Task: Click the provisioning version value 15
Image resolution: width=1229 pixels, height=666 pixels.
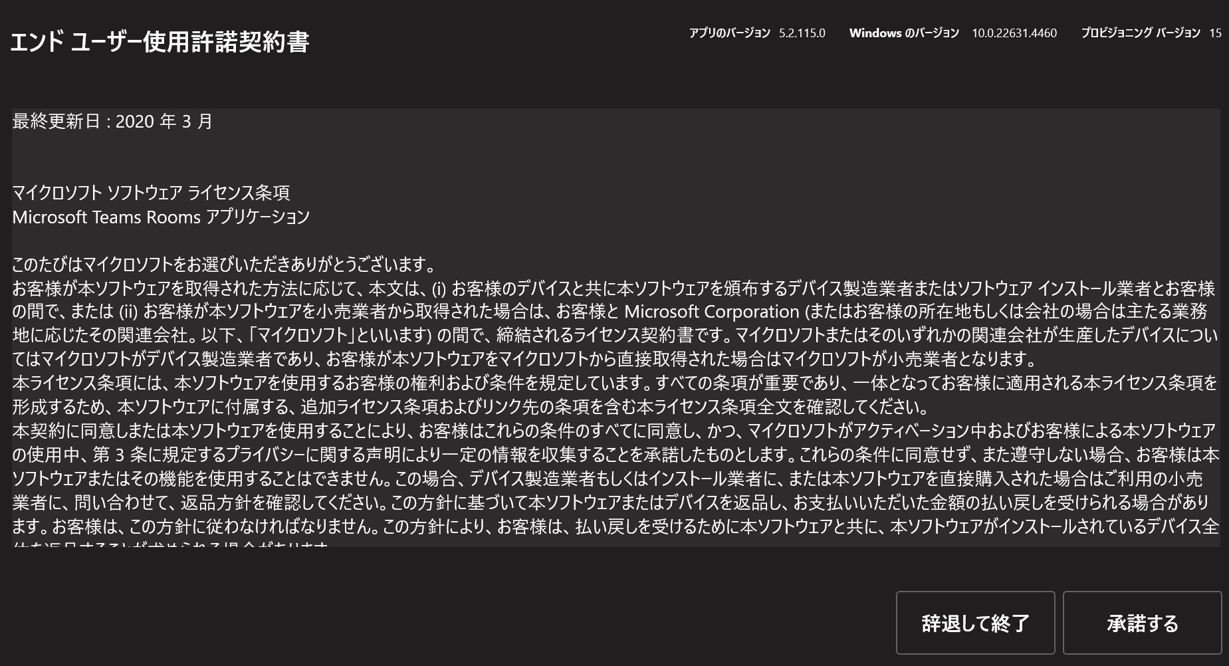Action: tap(1215, 33)
